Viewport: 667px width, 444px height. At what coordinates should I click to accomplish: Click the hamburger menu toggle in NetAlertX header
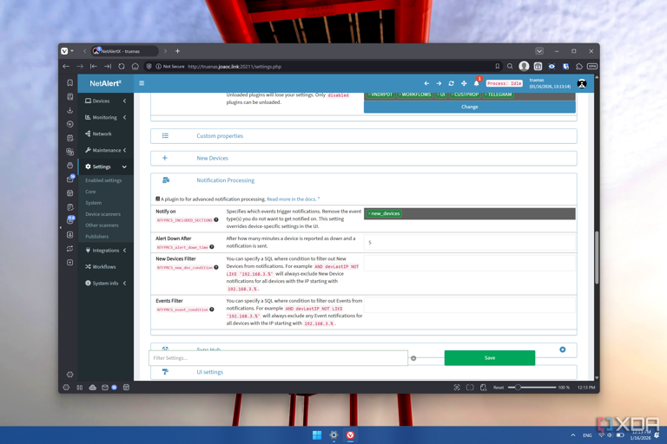(142, 83)
